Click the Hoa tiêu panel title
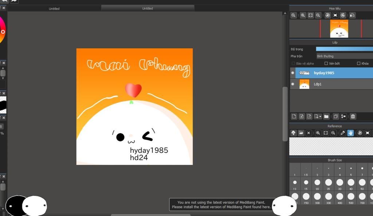Screen dimensions: 373x216 [335, 8]
